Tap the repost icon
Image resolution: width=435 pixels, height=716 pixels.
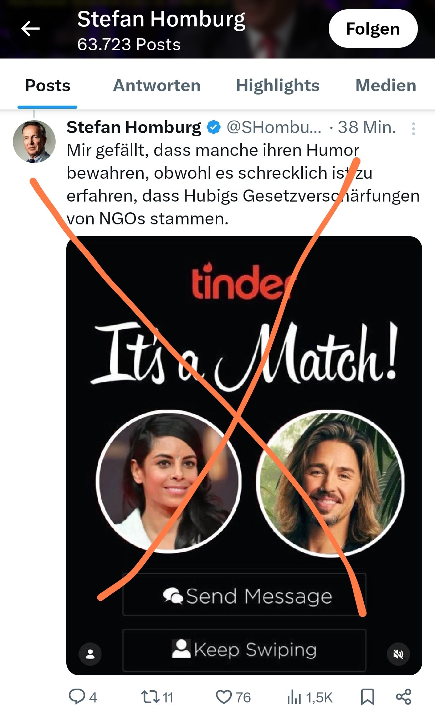(150, 697)
